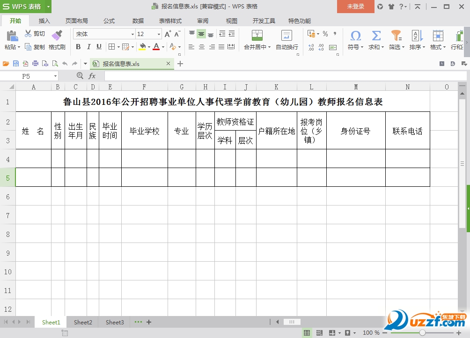The image size is (470, 338).
Task: Click the 未登录 login button
Action: point(355,7)
